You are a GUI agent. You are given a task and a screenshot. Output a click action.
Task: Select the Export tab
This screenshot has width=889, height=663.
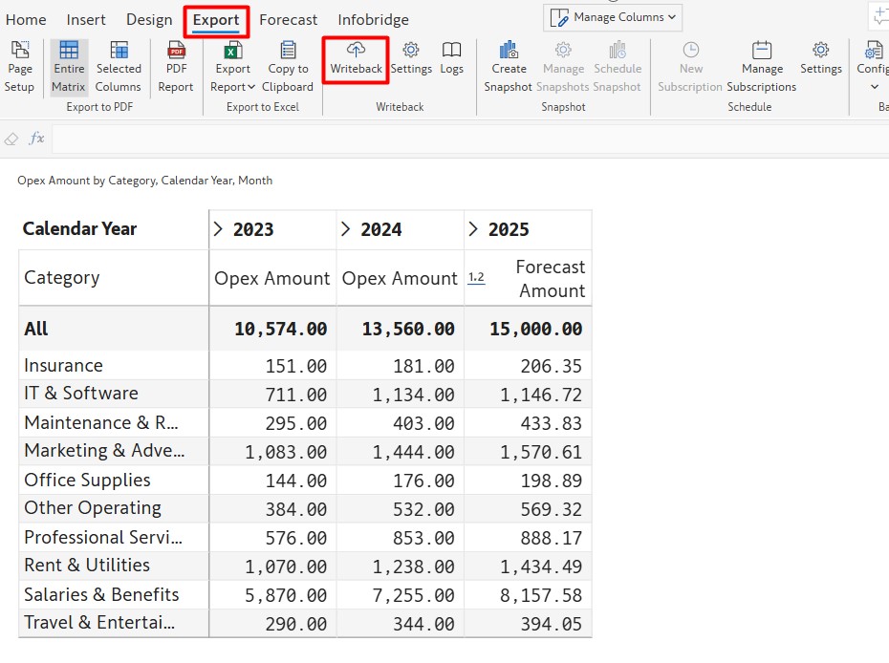pyautogui.click(x=216, y=20)
